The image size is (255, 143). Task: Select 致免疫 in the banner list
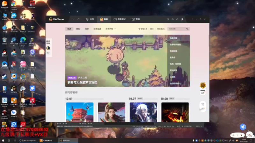coord(172,58)
